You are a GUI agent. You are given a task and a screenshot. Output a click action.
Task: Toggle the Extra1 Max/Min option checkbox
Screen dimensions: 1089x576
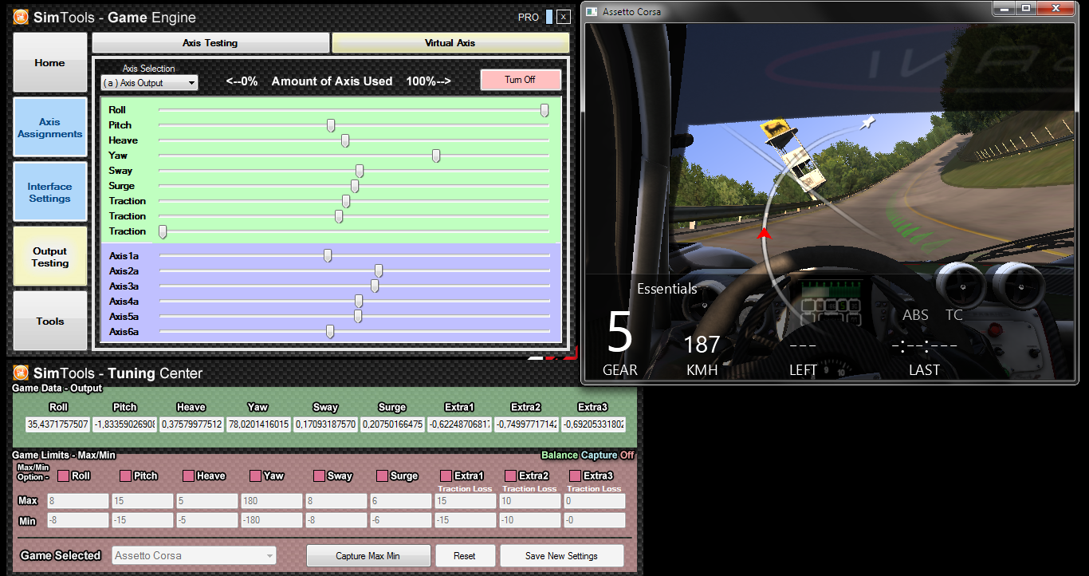coord(446,476)
